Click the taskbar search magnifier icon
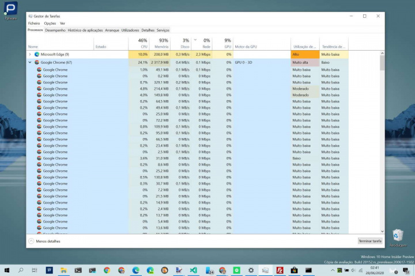 pos(21,270)
